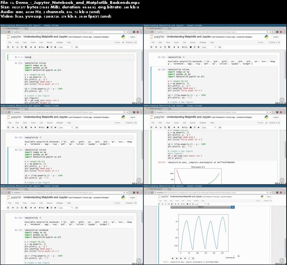Click the save notebook icon in the '%matp' frame
The height and width of the screenshot is (265, 287).
[8, 47]
